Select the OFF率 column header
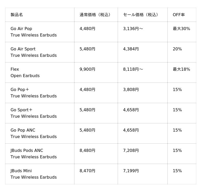This screenshot has width=206, height=192. (x=179, y=15)
